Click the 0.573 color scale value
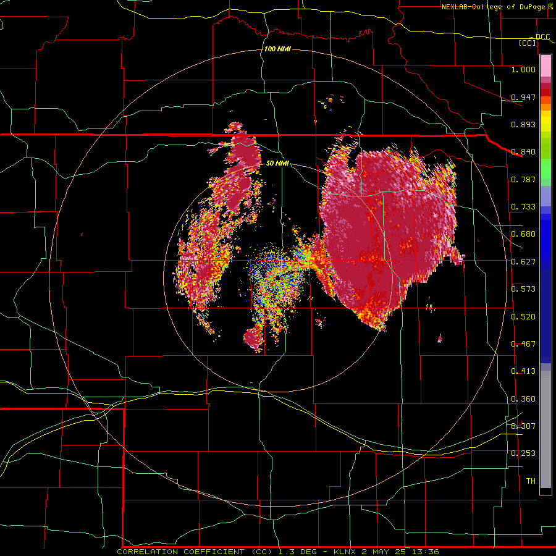The image size is (556, 556). (x=523, y=289)
